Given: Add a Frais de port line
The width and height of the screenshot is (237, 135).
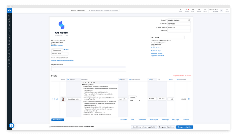Looking at the screenshot, I should 154,120.
